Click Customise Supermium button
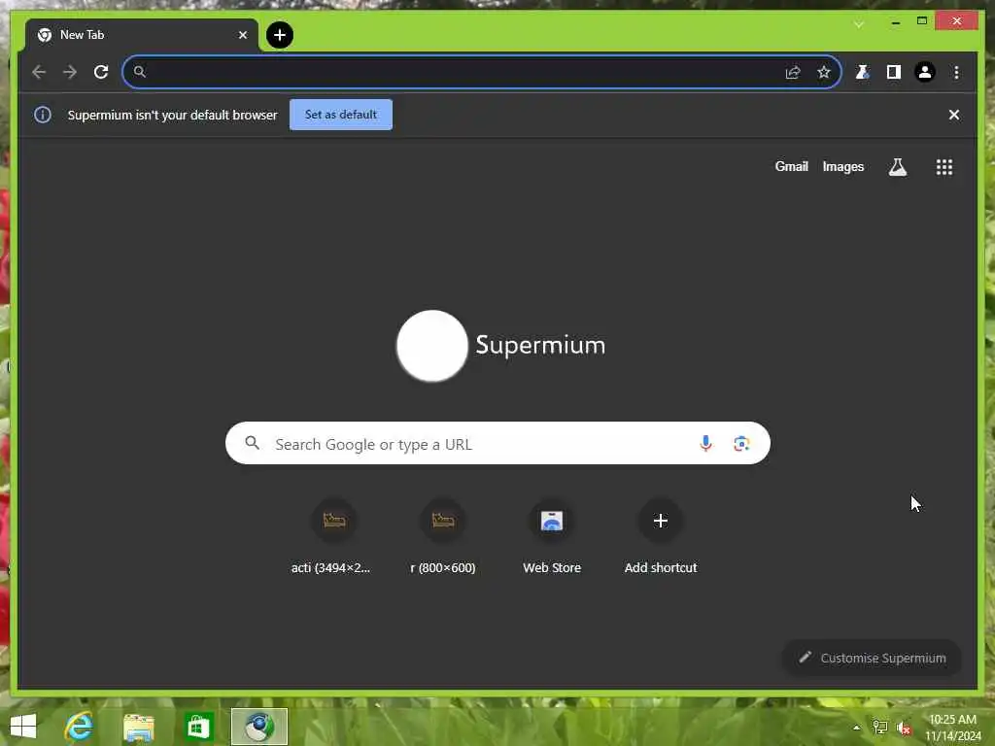Viewport: 995px width, 746px height. click(872, 658)
